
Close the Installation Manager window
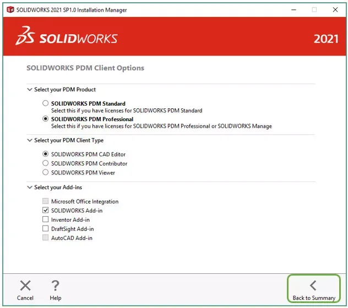pos(335,10)
